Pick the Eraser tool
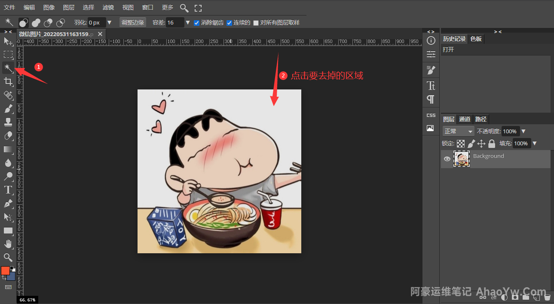This screenshot has width=554, height=304. pos(8,136)
